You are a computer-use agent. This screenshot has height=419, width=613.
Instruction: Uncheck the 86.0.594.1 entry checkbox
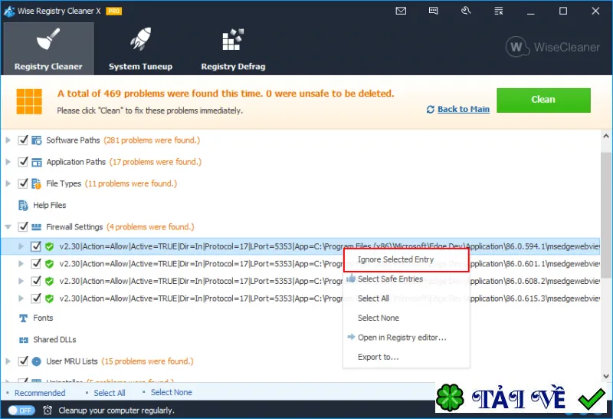point(36,246)
